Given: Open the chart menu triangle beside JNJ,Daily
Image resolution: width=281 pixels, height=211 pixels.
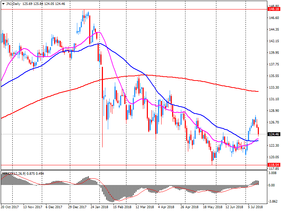Looking at the screenshot, I should pyautogui.click(x=3, y=4).
